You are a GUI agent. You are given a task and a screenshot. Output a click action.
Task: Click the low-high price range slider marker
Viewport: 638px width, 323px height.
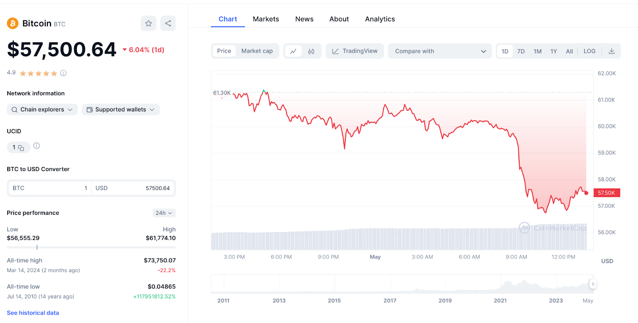click(37, 247)
